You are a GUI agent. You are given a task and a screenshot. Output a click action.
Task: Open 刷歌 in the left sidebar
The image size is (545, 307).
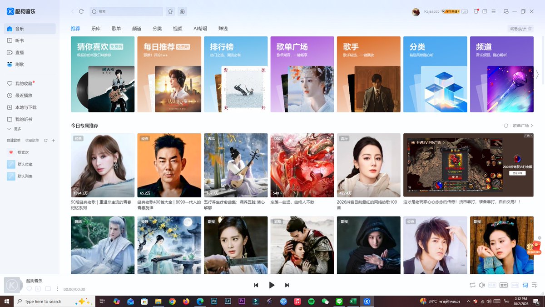point(30,64)
